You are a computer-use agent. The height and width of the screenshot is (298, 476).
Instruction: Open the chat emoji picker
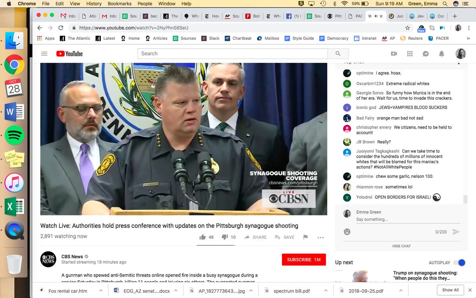pyautogui.click(x=347, y=232)
